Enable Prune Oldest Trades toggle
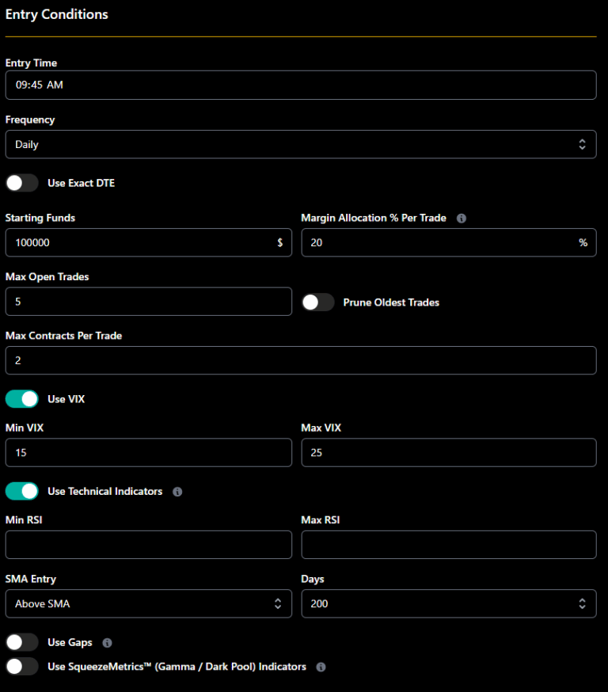 pyautogui.click(x=318, y=302)
